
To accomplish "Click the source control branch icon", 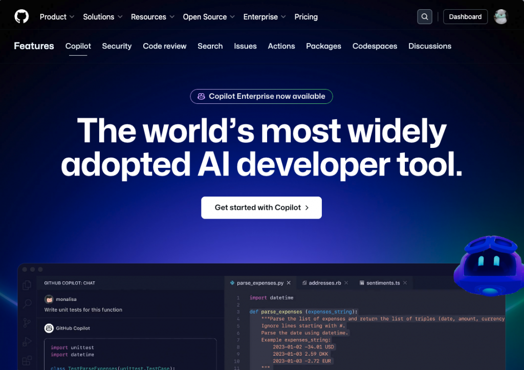I will [x=27, y=323].
